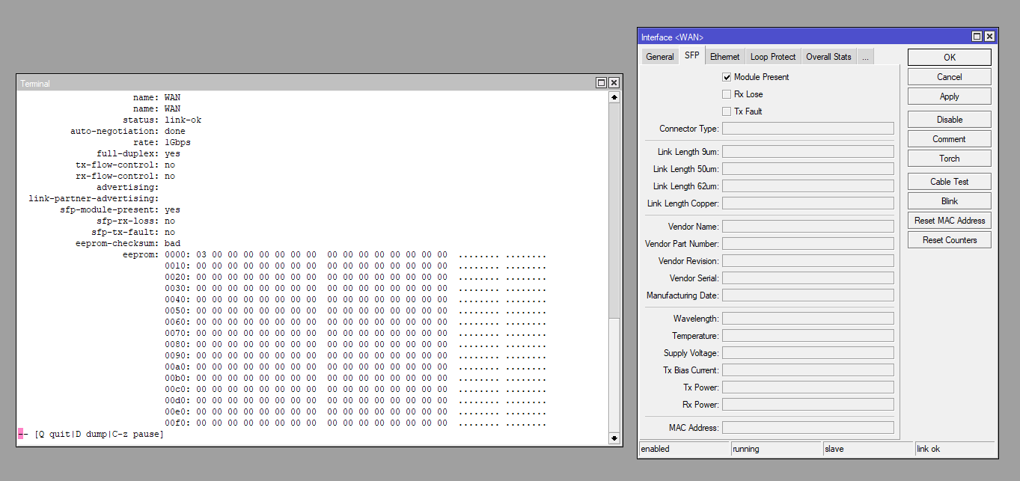Click the Vendor Name input field
This screenshot has height=481, width=1020.
coord(807,226)
